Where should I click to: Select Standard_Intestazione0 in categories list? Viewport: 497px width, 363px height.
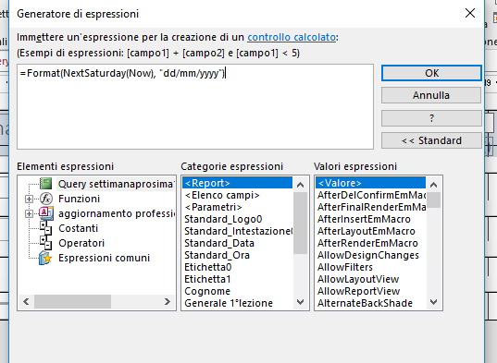237,231
